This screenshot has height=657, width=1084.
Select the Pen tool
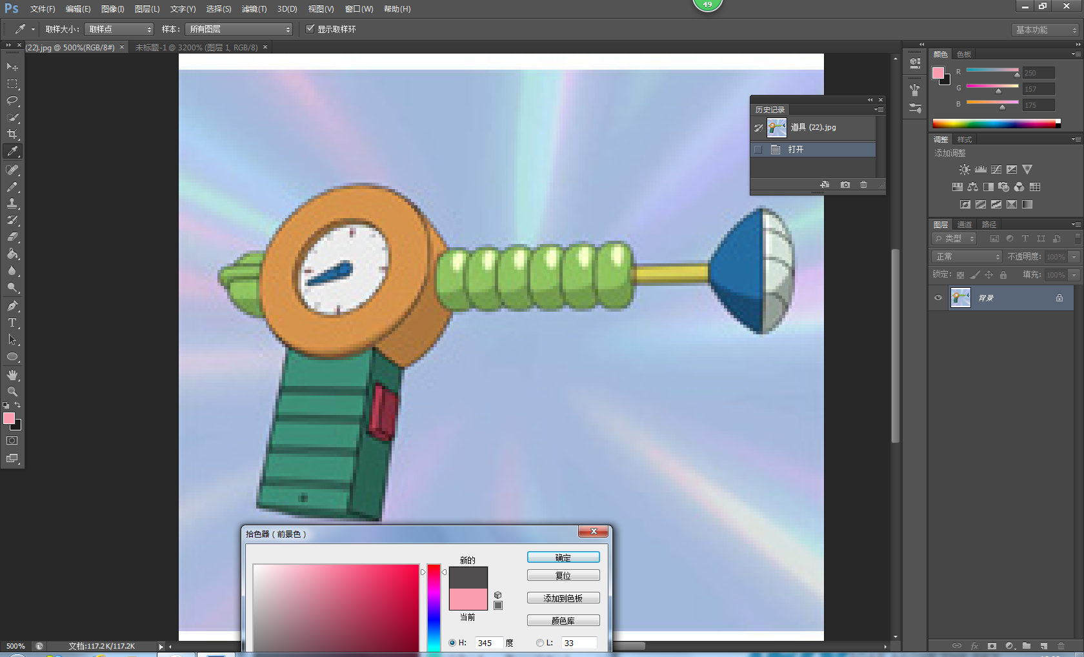tap(12, 306)
